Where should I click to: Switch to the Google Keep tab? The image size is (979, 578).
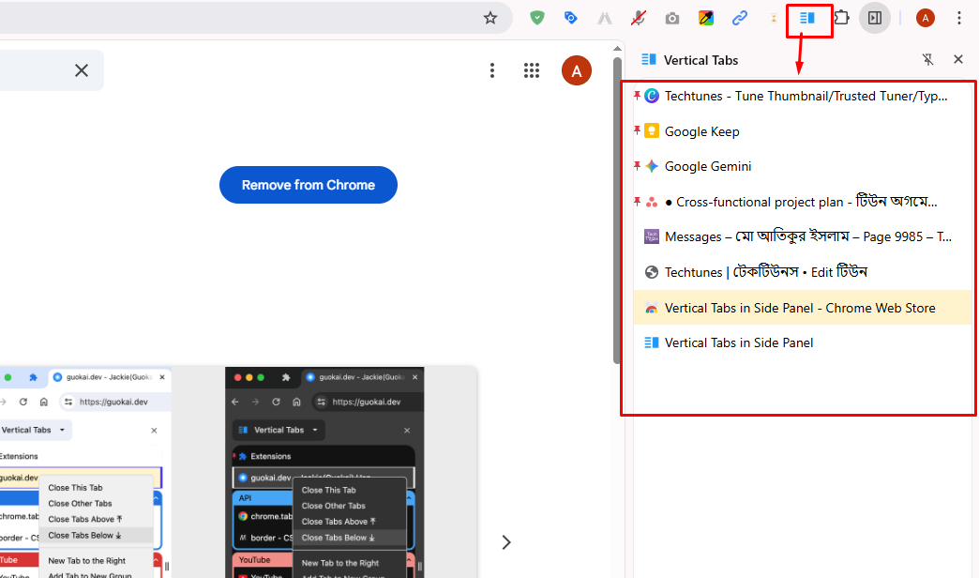(700, 130)
